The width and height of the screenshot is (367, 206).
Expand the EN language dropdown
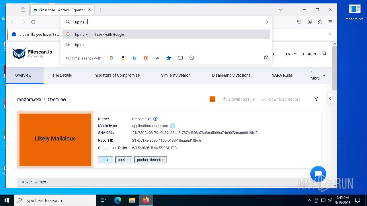point(291,54)
